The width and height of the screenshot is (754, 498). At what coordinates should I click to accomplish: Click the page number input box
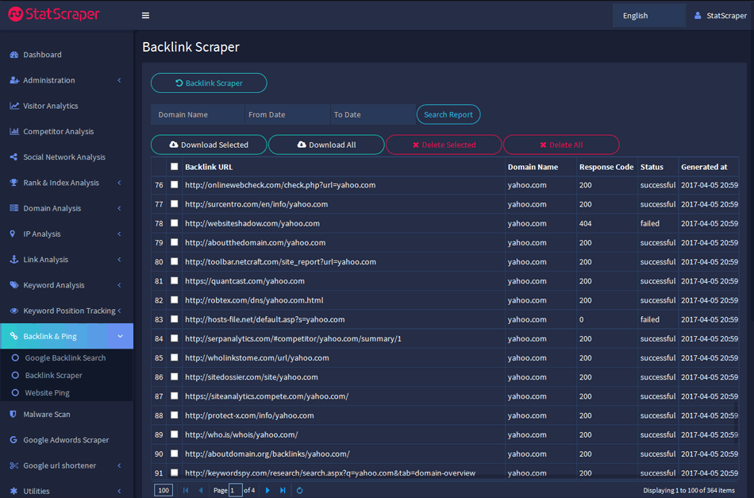[235, 490]
